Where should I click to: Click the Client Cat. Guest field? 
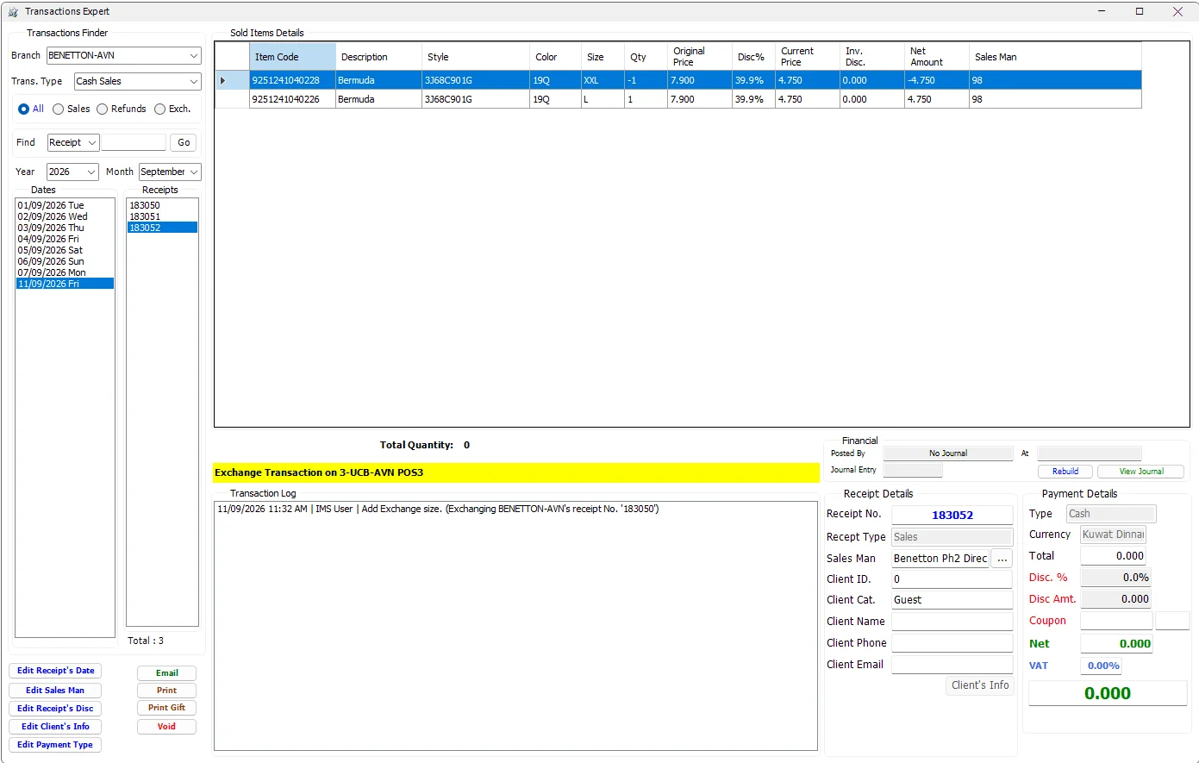952,600
